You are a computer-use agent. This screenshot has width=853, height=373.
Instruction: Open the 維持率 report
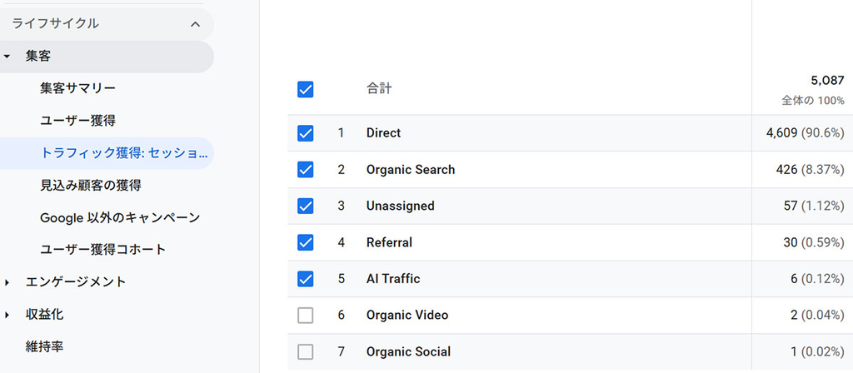44,346
